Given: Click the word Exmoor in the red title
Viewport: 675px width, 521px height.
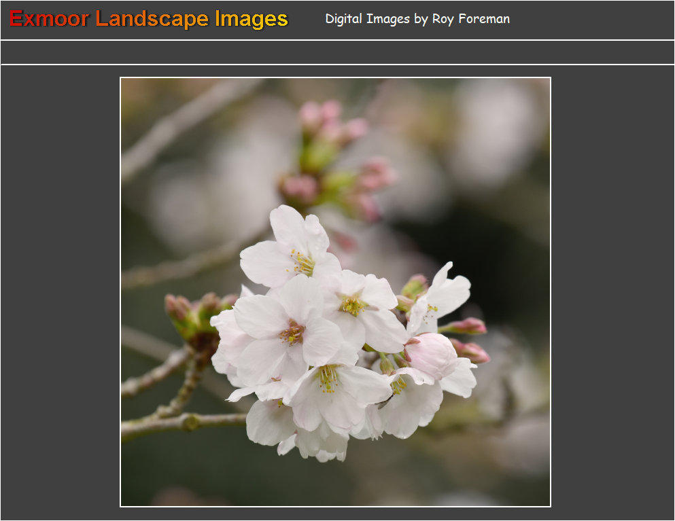Looking at the screenshot, I should [x=49, y=19].
